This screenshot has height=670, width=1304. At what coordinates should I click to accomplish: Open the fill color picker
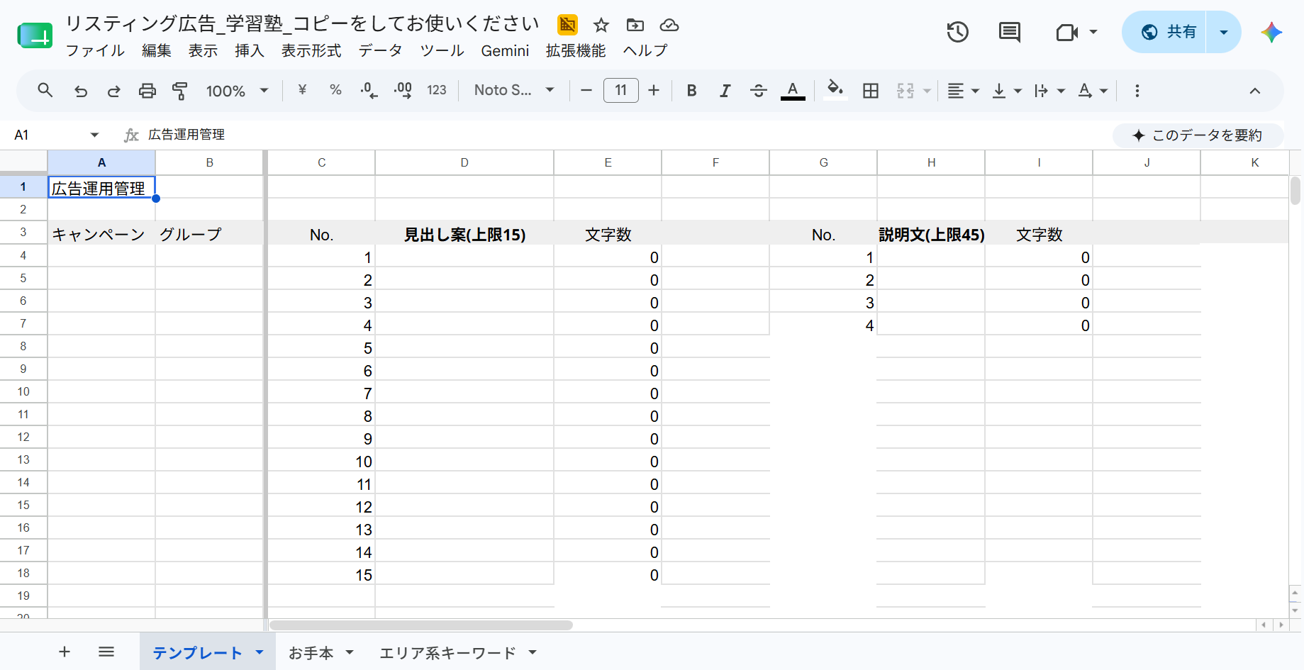click(835, 90)
